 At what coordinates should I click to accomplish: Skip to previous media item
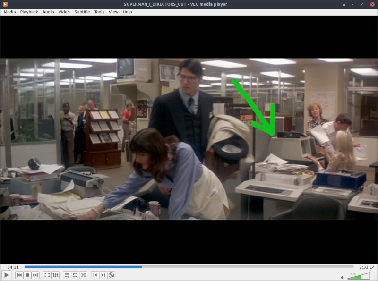coord(19,275)
